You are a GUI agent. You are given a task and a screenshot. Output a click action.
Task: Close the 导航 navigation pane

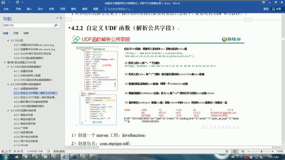[61, 18]
